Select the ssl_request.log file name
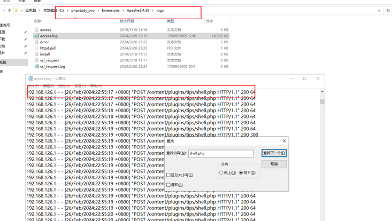 (x=52, y=66)
